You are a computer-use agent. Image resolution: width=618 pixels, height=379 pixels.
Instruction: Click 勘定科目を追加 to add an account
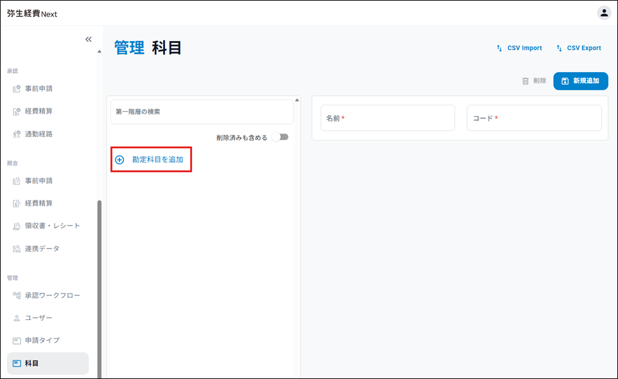(x=151, y=159)
